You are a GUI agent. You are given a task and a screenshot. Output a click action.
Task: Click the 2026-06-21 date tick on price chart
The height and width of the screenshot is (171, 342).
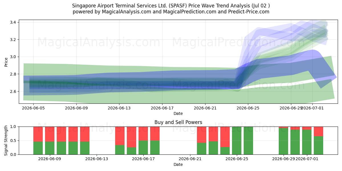click(205, 108)
